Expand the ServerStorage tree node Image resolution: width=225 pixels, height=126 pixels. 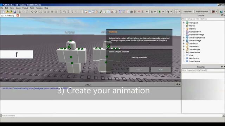point(184,41)
